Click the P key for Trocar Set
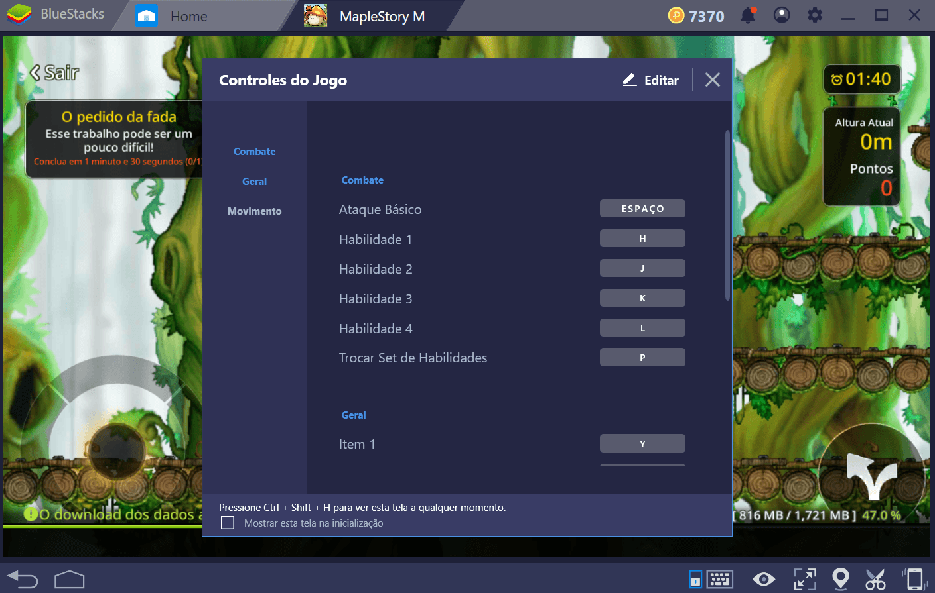The height and width of the screenshot is (593, 935). (642, 358)
